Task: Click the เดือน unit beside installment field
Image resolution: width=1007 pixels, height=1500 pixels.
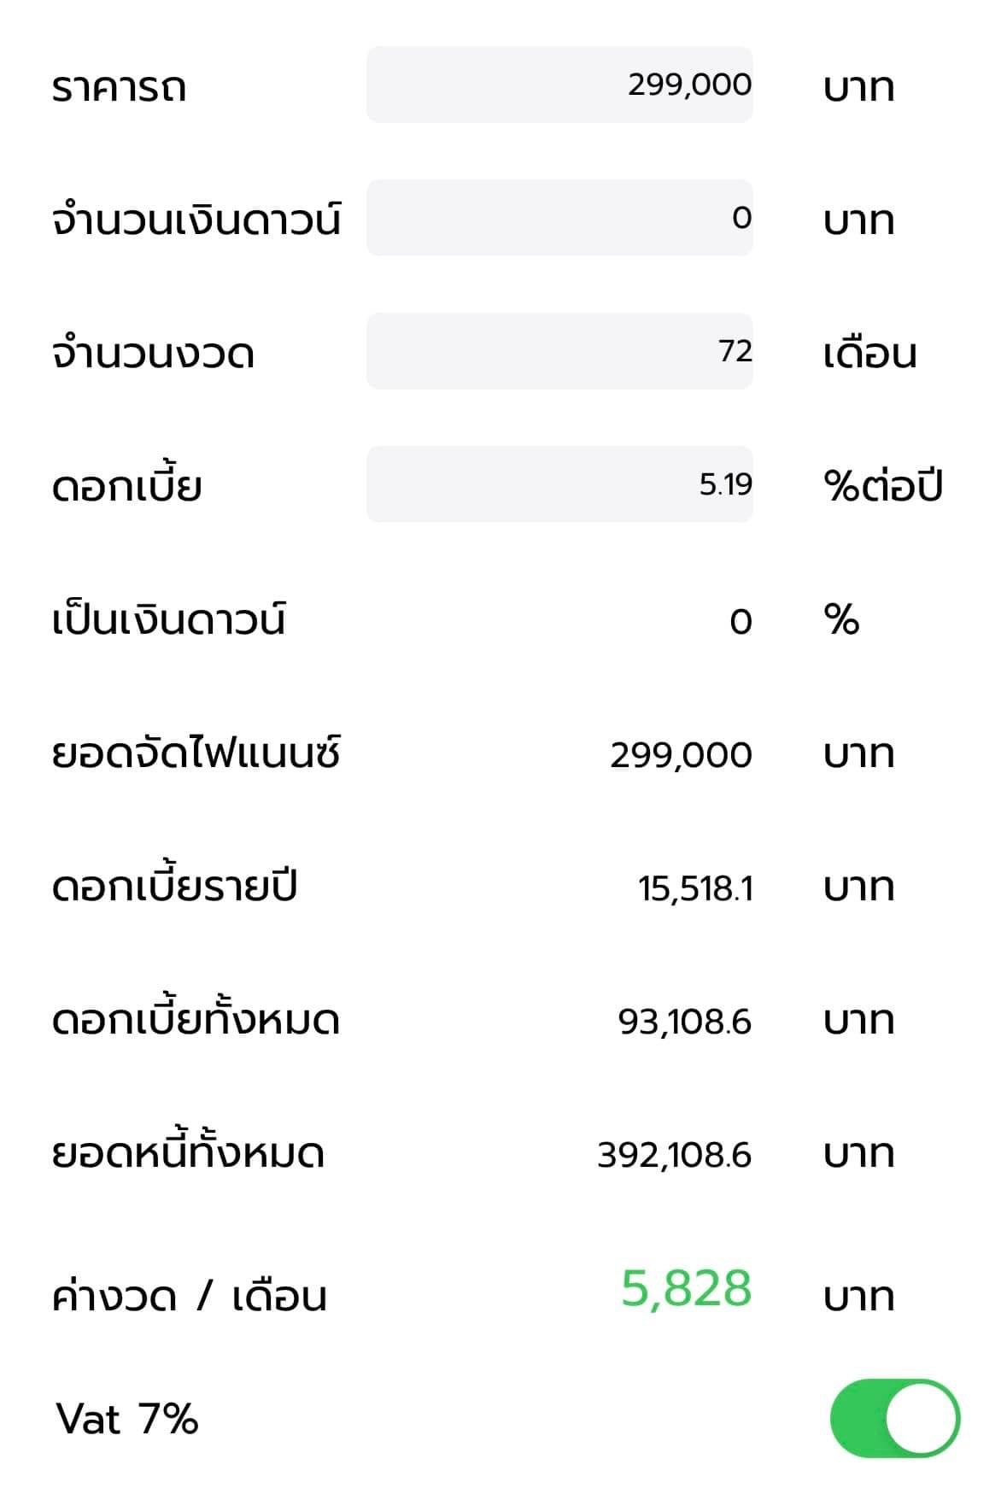Action: pyautogui.click(x=869, y=353)
